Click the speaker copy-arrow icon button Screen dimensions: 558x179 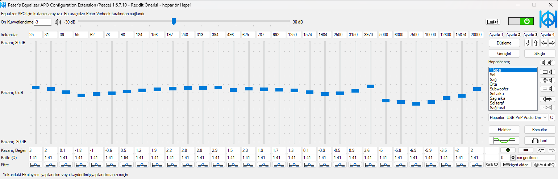coord(547,99)
